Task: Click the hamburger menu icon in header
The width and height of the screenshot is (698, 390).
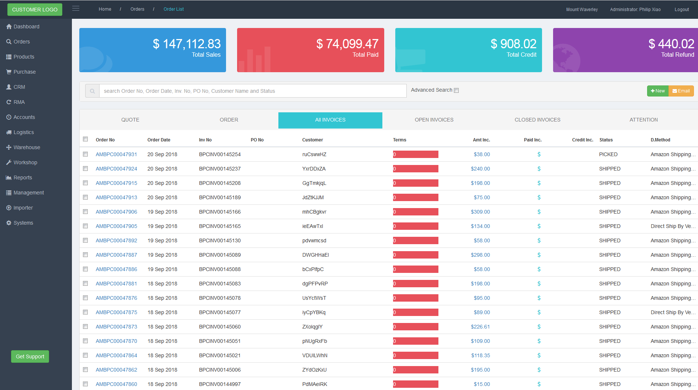Action: point(76,8)
